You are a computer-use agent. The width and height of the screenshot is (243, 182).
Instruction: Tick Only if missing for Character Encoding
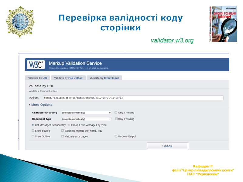pos(116,112)
